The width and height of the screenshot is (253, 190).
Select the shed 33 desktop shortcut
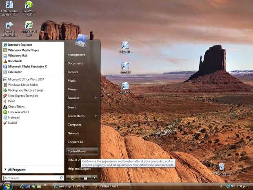click(x=126, y=68)
